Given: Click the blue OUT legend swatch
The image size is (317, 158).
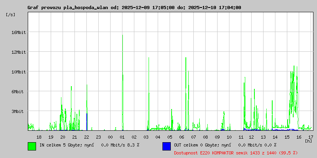Looking at the screenshot, I should tap(166, 146).
